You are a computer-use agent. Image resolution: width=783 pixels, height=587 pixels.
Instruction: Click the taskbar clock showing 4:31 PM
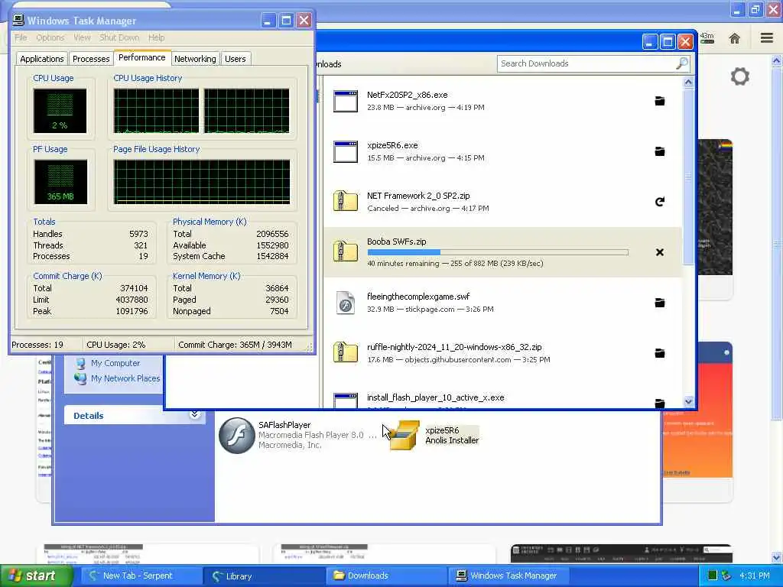pos(755,576)
